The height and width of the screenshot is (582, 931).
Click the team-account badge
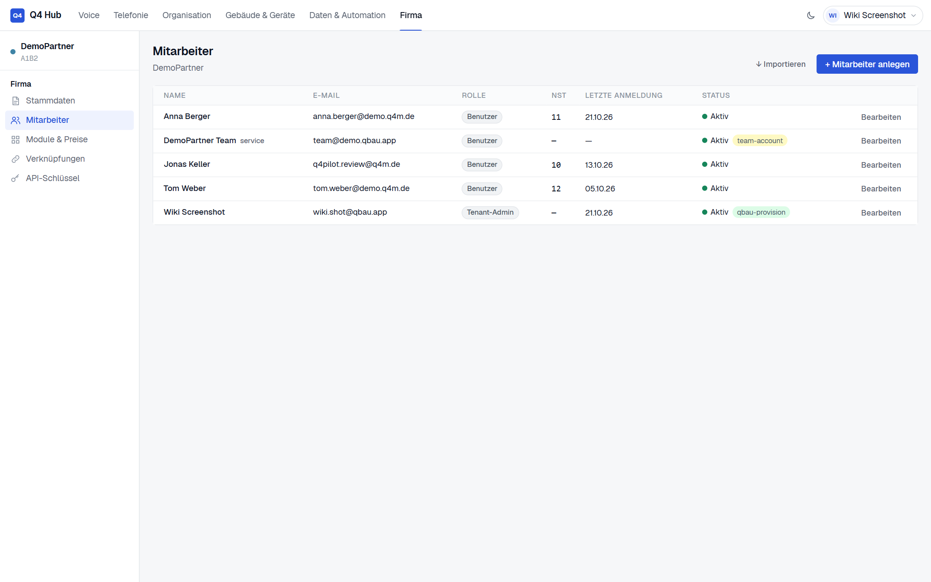pos(759,141)
